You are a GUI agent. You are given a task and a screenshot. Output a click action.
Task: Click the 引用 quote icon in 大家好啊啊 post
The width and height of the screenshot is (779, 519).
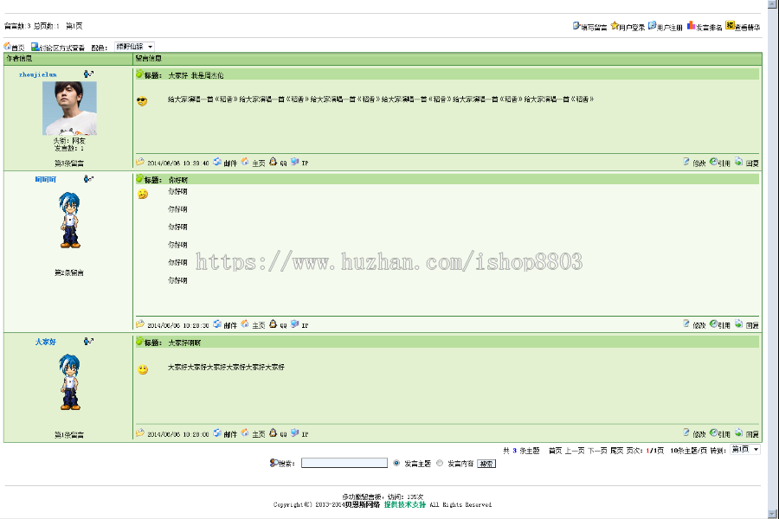click(713, 433)
